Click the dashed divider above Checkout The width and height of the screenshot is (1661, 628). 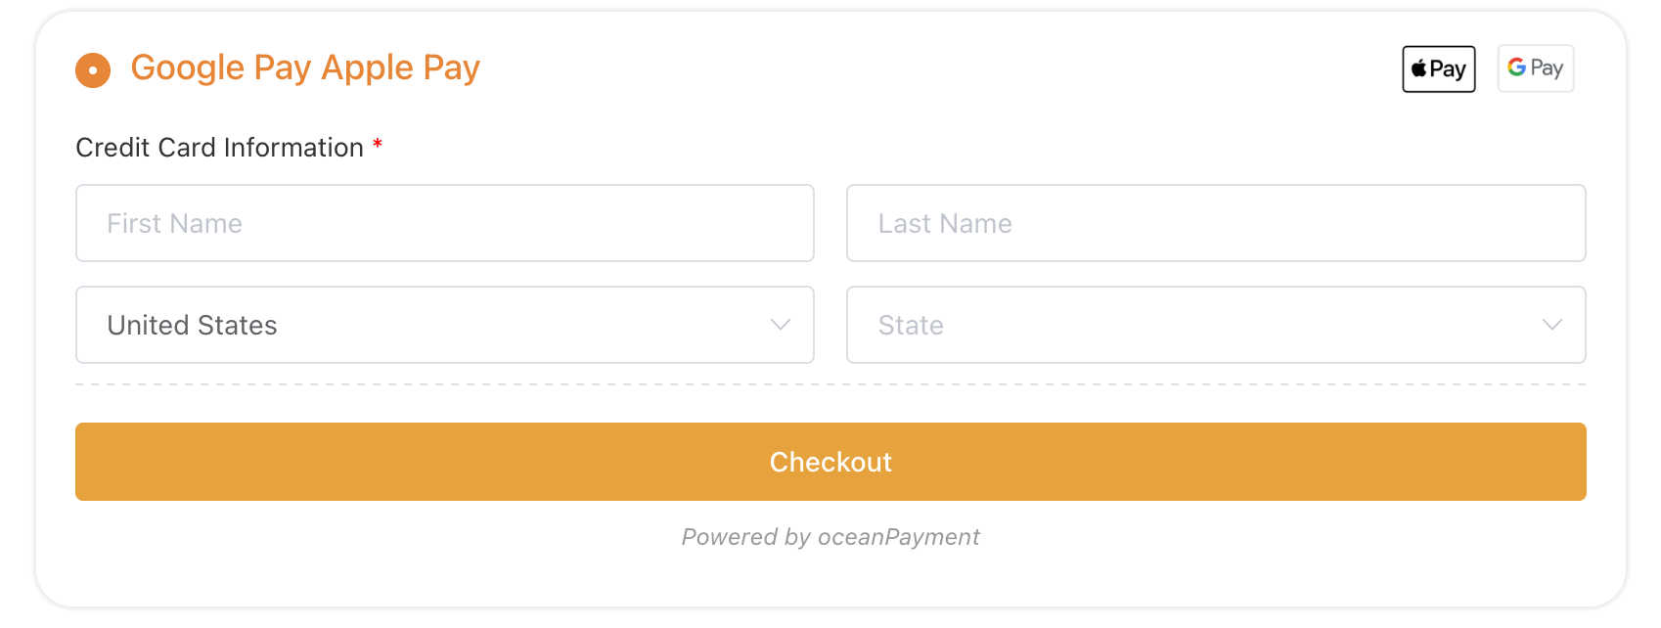click(x=830, y=384)
